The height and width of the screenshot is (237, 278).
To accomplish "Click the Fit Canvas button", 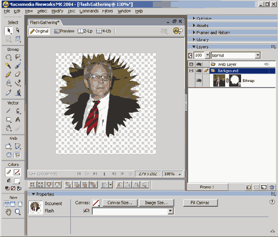I will [x=200, y=203].
